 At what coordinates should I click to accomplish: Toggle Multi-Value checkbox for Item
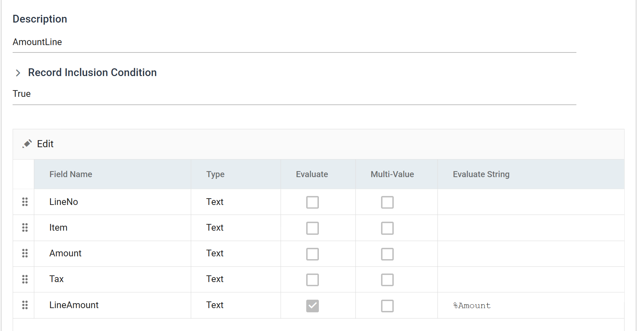(387, 228)
